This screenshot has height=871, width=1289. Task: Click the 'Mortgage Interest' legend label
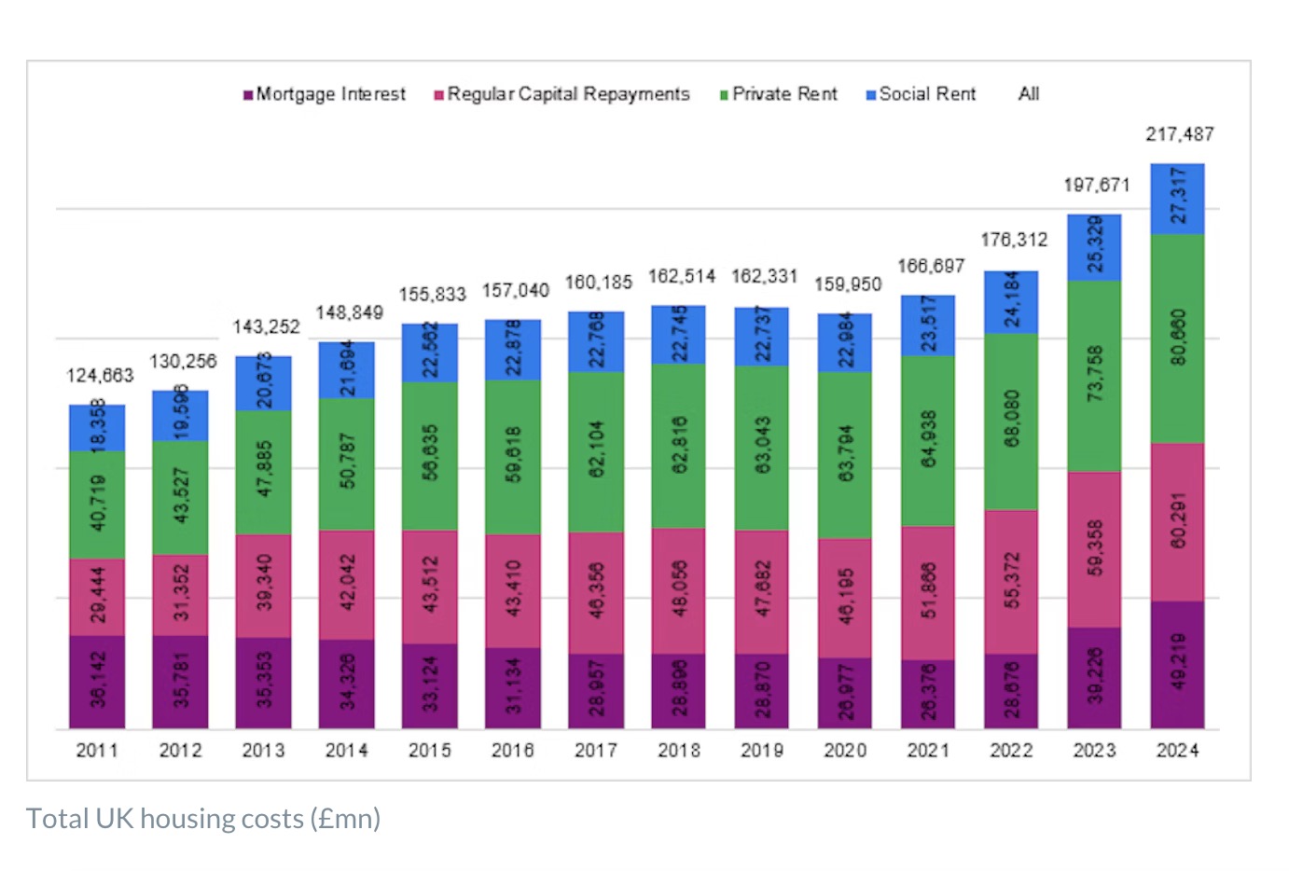click(x=331, y=94)
